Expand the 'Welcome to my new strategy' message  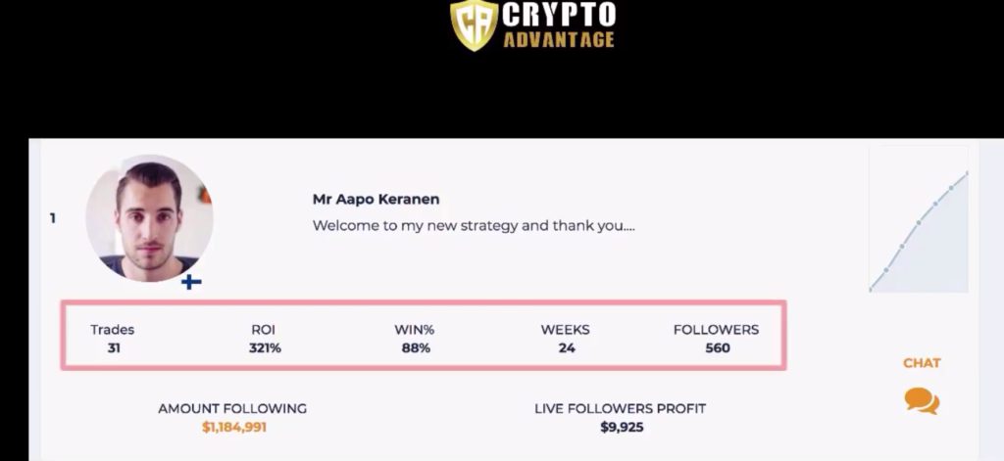[474, 226]
